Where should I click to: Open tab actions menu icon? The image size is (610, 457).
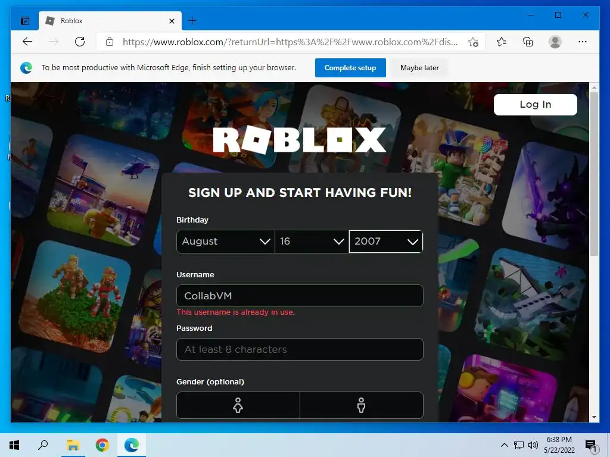(x=25, y=21)
